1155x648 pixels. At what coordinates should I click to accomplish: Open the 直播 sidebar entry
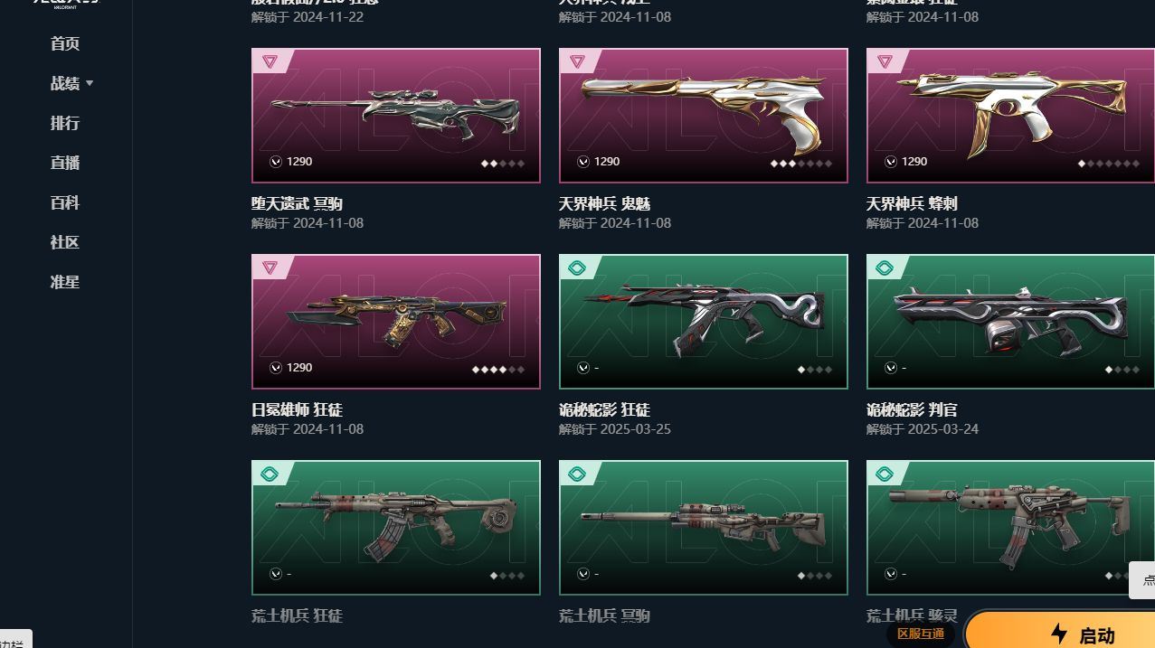tap(65, 163)
